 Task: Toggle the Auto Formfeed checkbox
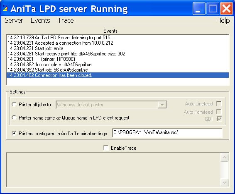[x=219, y=112]
